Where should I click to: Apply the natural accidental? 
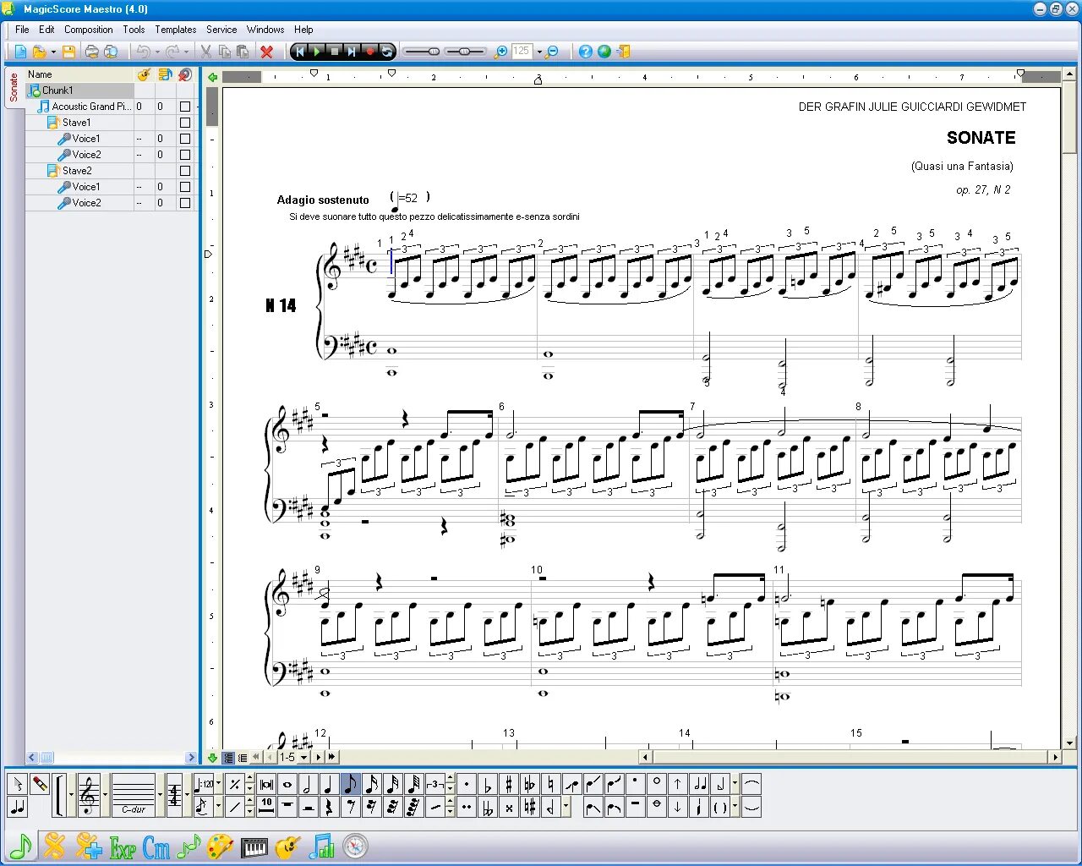pyautogui.click(x=550, y=784)
